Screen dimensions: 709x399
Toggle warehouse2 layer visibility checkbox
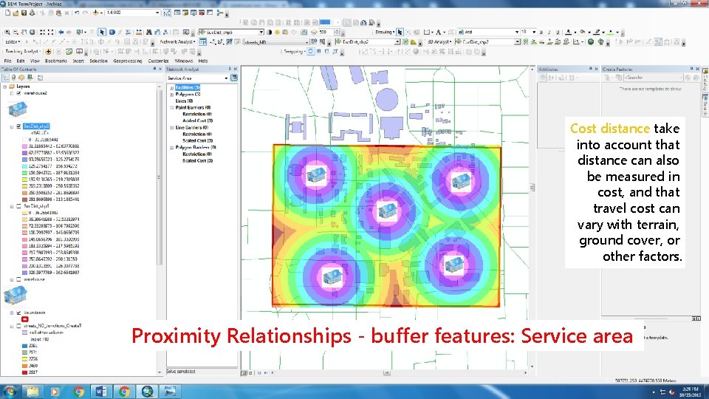18,93
